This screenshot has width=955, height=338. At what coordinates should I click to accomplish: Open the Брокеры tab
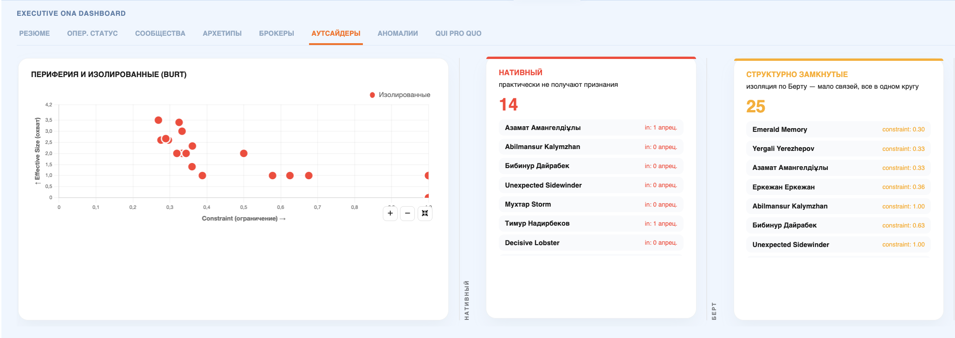[277, 33]
